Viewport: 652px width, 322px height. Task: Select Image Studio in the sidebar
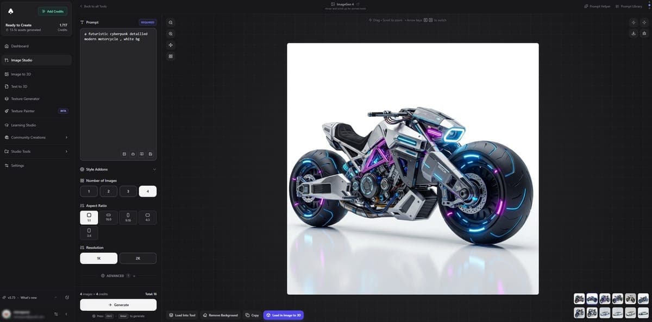pos(36,60)
